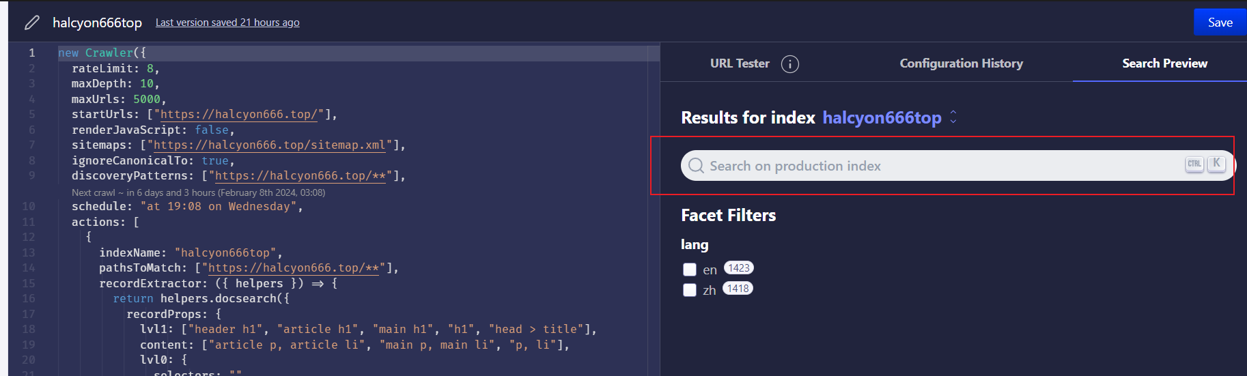This screenshot has height=376, width=1247.
Task: Click the K key badge in search box
Action: pos(1216,163)
